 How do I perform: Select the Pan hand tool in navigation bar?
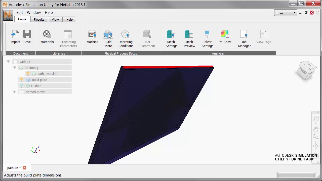[316, 129]
